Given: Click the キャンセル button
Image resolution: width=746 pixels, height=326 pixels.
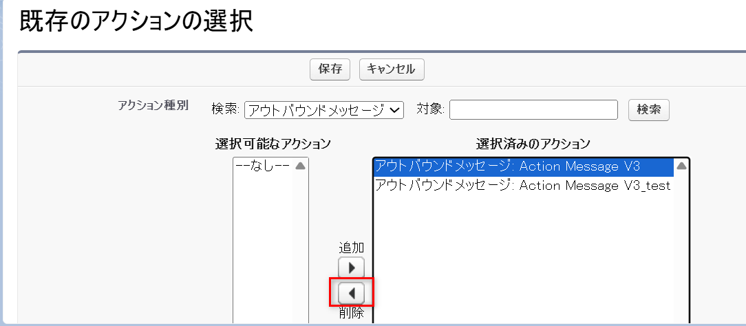Looking at the screenshot, I should pyautogui.click(x=392, y=69).
